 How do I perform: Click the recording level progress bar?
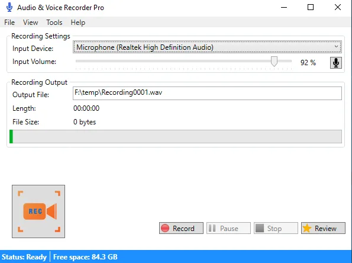(x=176, y=136)
